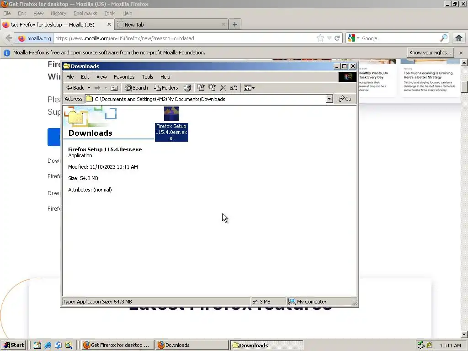Bookmark this page with the star icon

[320, 38]
